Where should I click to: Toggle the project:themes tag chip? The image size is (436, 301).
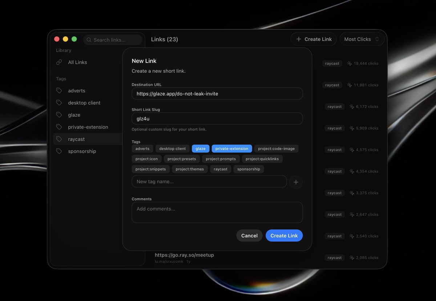190,169
